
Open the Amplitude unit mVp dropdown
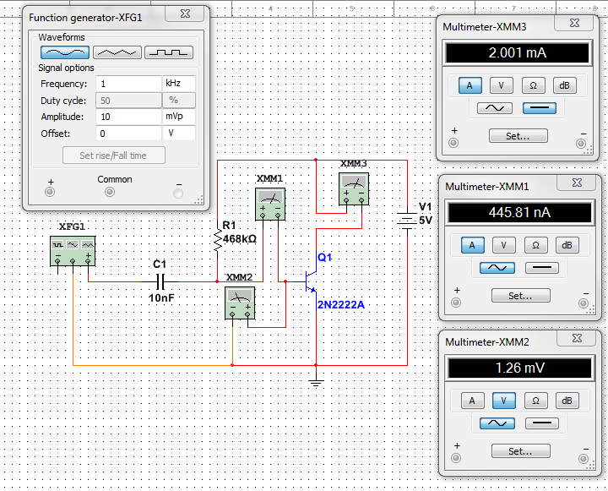[178, 117]
